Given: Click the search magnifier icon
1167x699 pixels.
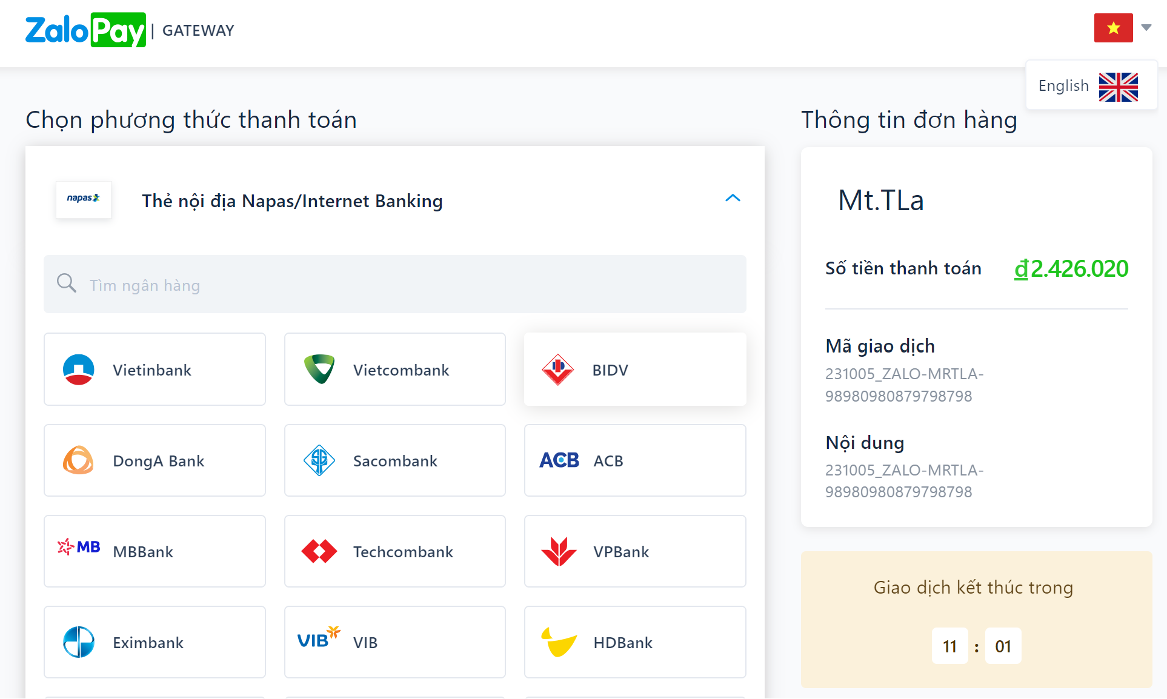Looking at the screenshot, I should [66, 283].
